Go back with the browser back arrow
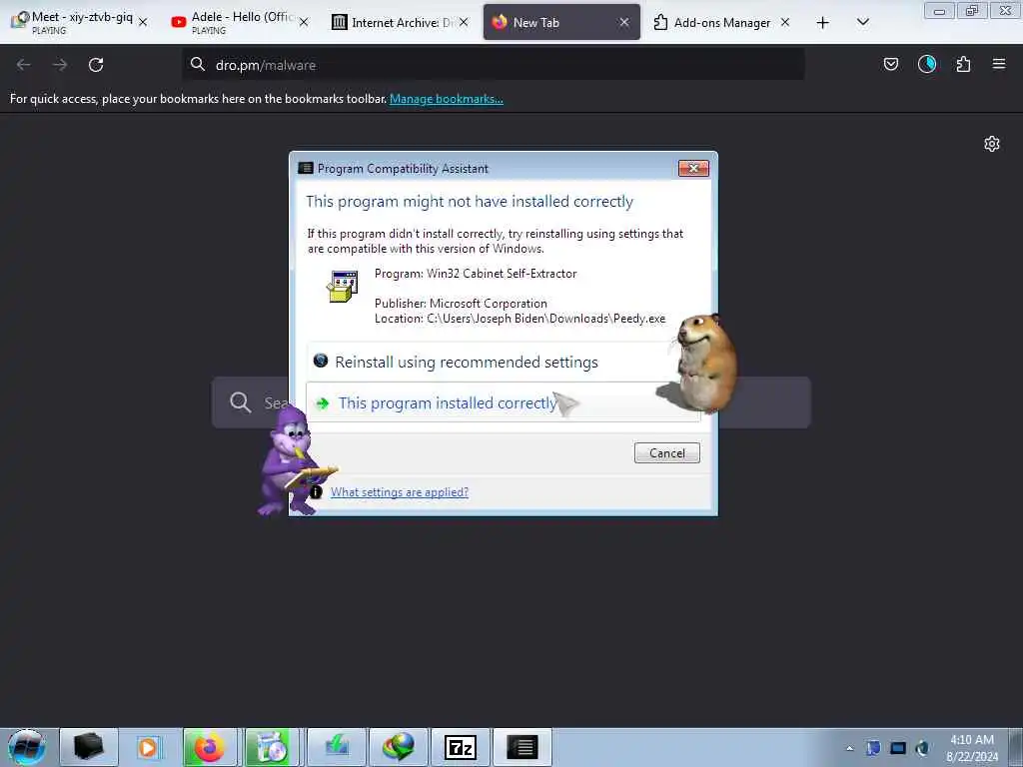 (x=24, y=65)
